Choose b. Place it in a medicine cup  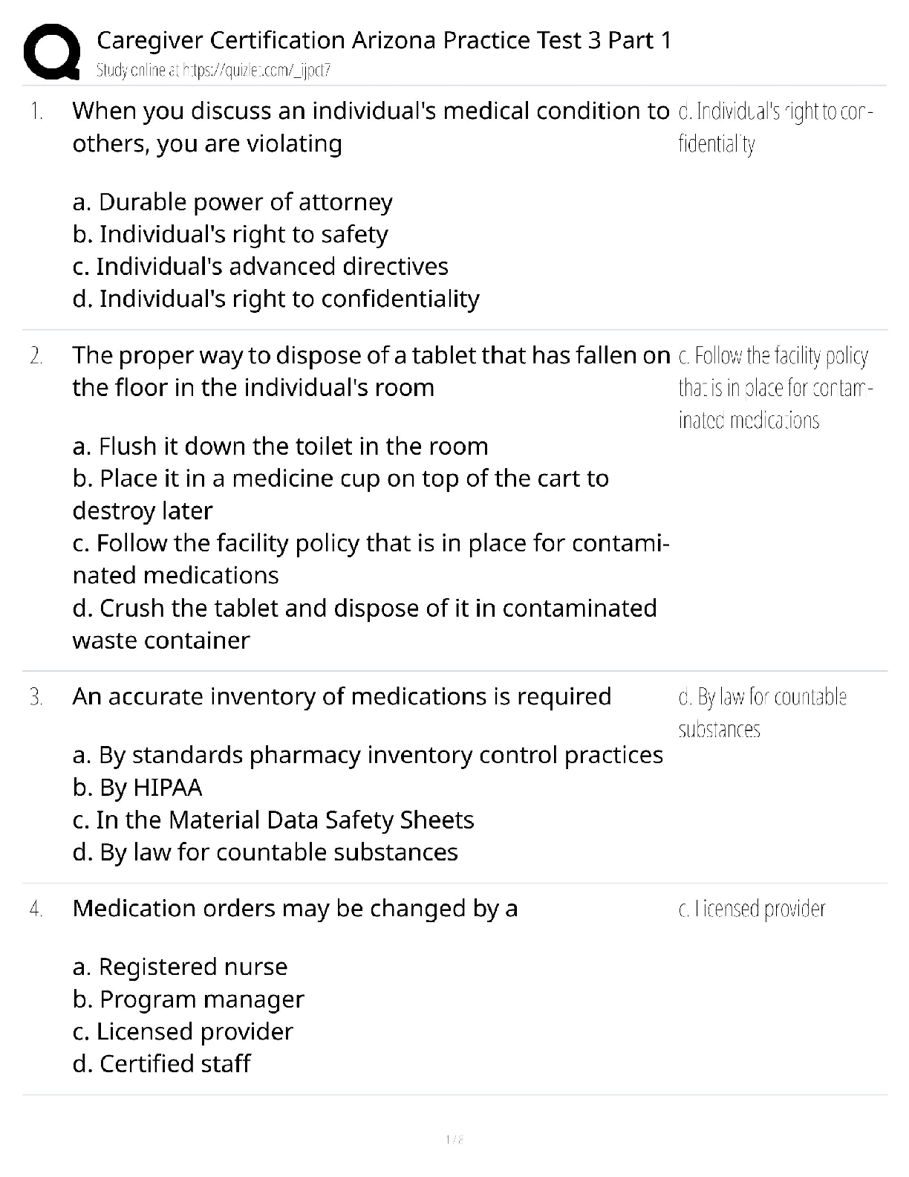pyautogui.click(x=340, y=479)
